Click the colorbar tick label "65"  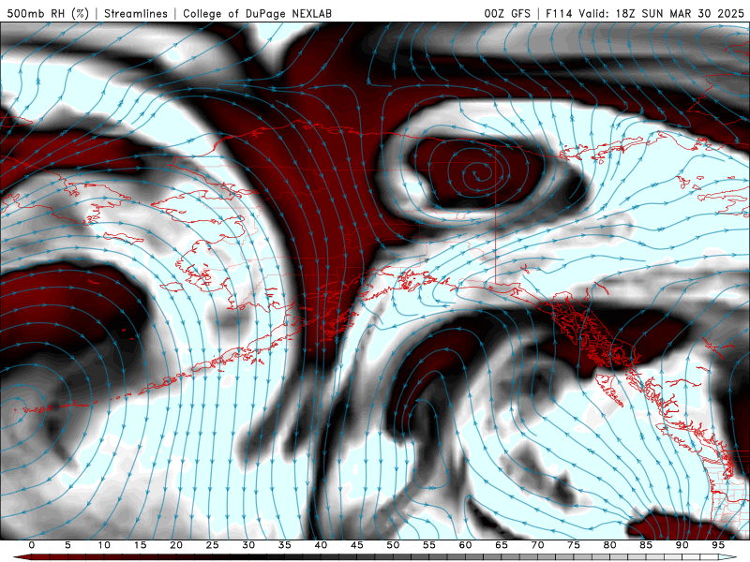tap(502, 545)
